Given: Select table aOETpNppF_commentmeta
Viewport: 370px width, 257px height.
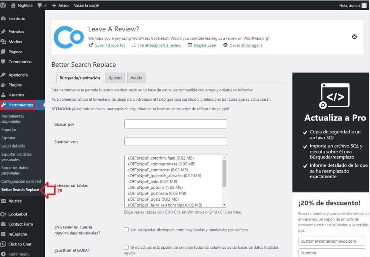Looking at the screenshot, I should [x=162, y=164].
